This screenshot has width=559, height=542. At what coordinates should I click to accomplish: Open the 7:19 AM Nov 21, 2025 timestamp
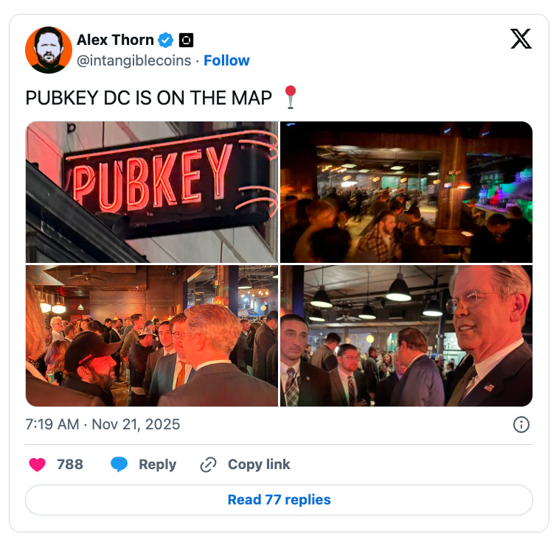(x=103, y=424)
